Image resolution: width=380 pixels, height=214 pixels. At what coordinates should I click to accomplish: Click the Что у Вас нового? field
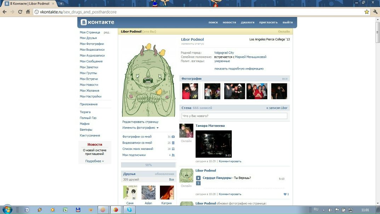pyautogui.click(x=234, y=116)
